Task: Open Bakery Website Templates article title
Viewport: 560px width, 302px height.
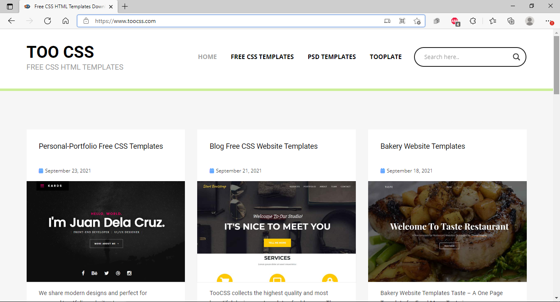Action: pos(423,146)
